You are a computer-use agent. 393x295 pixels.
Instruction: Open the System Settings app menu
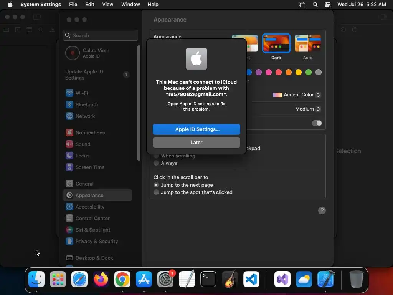41,5
